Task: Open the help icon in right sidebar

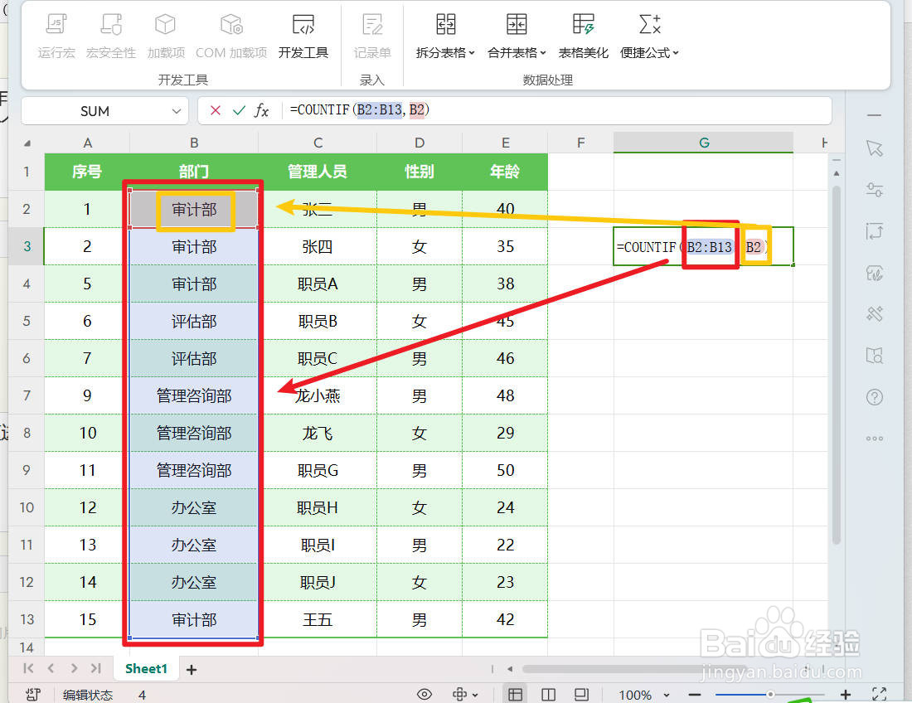Action: [874, 397]
